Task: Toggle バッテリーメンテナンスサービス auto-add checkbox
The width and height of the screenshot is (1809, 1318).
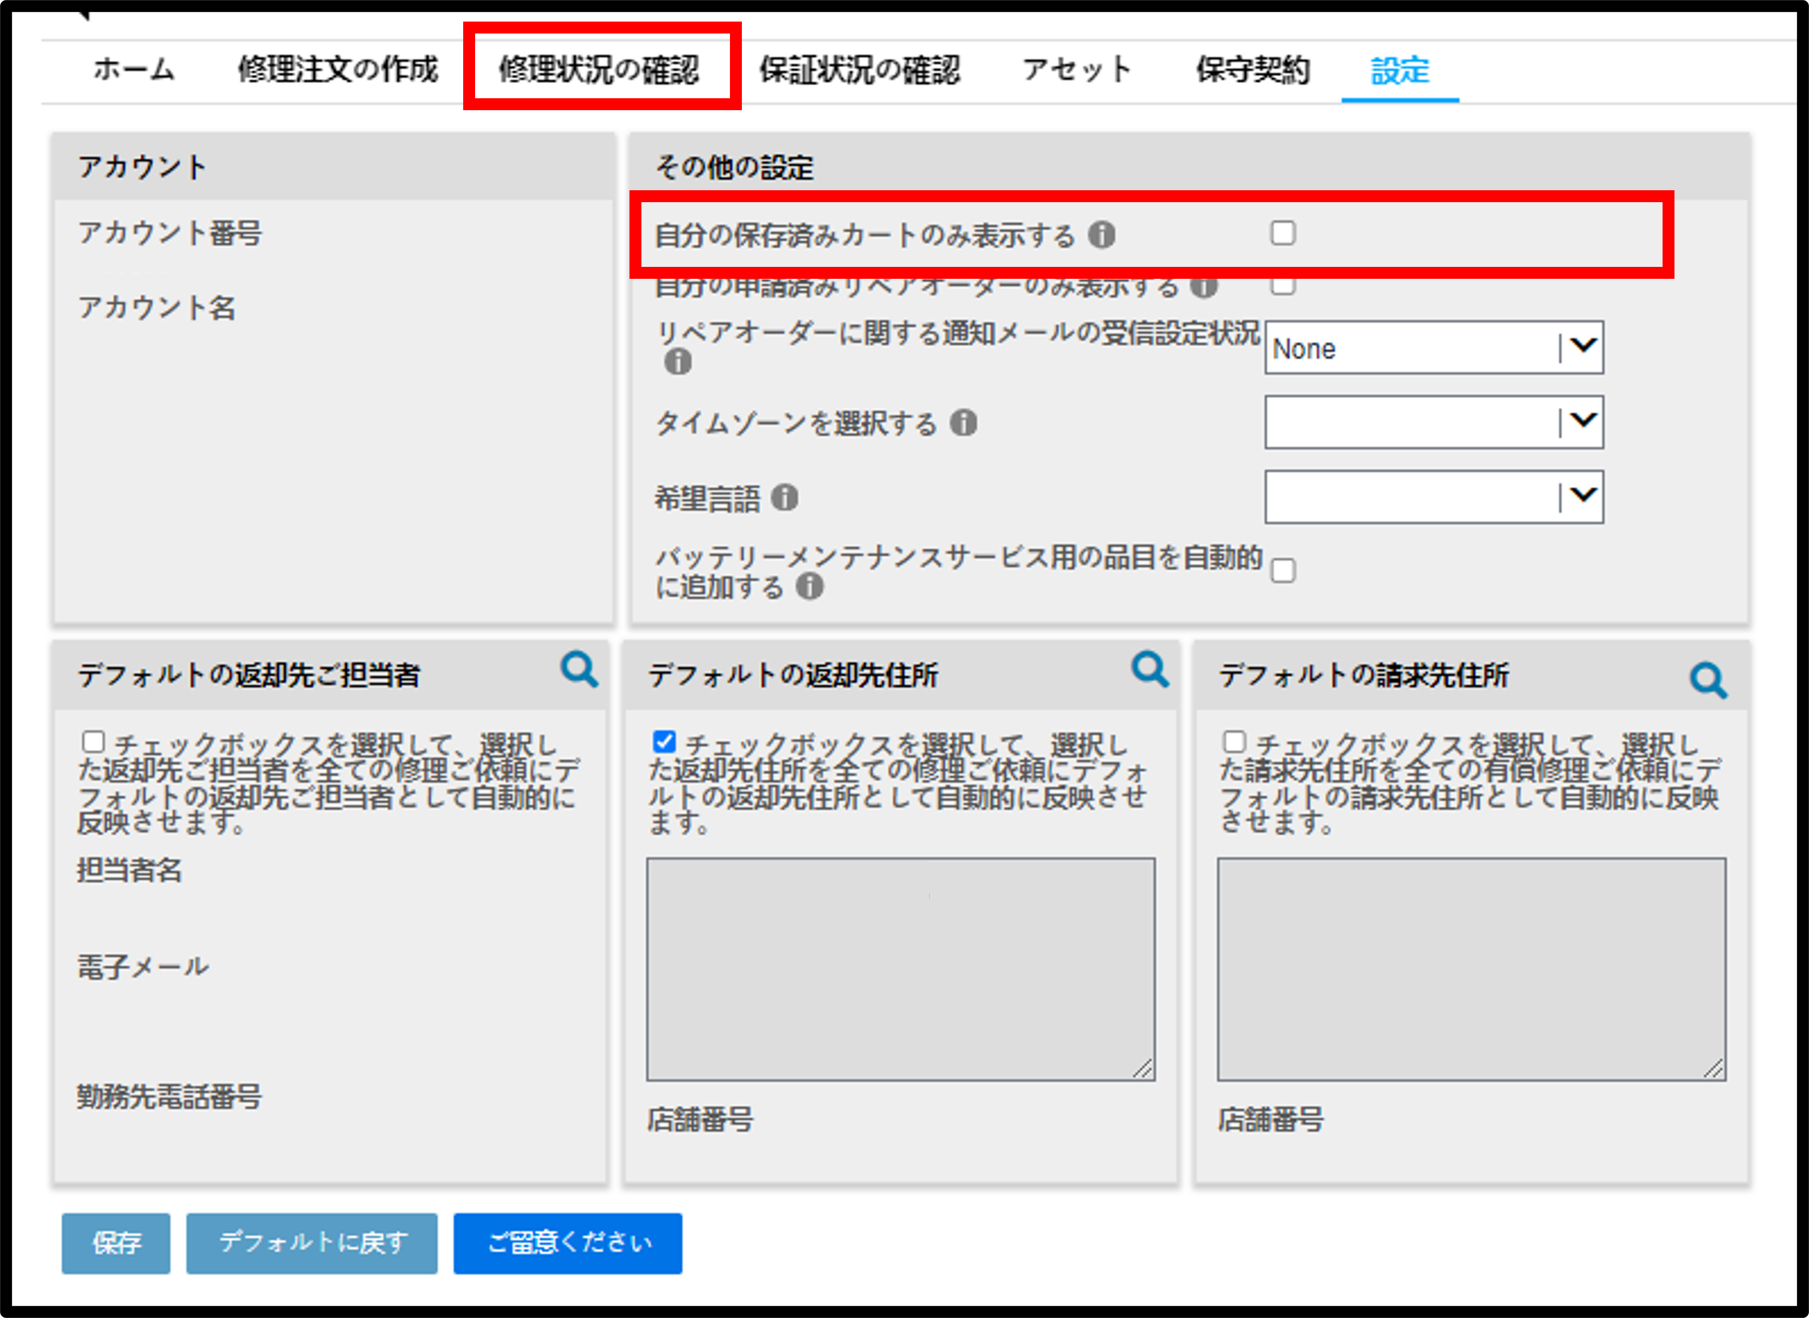Action: pyautogui.click(x=1283, y=571)
